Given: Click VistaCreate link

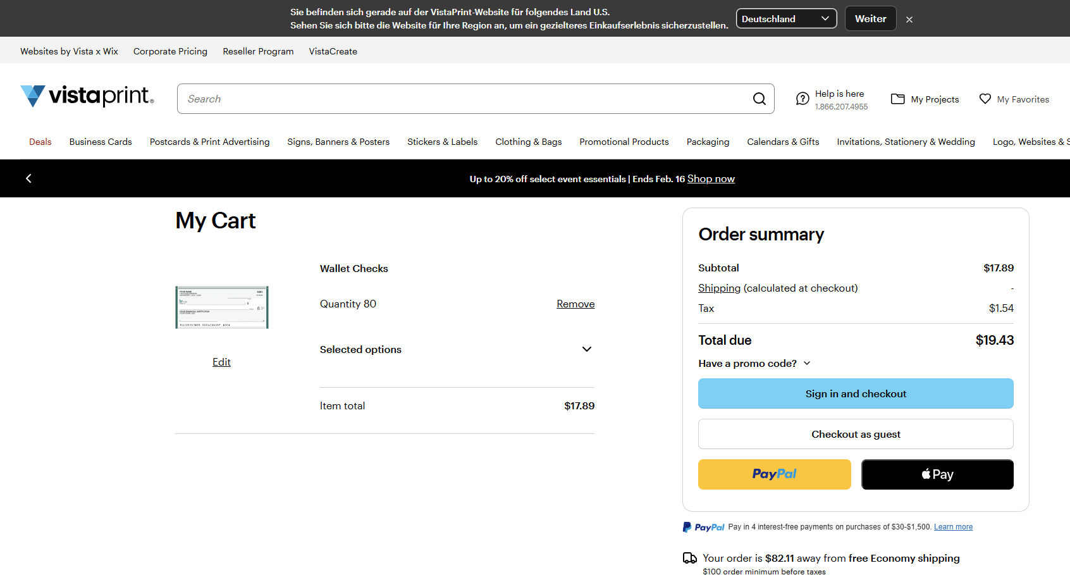Looking at the screenshot, I should [333, 51].
